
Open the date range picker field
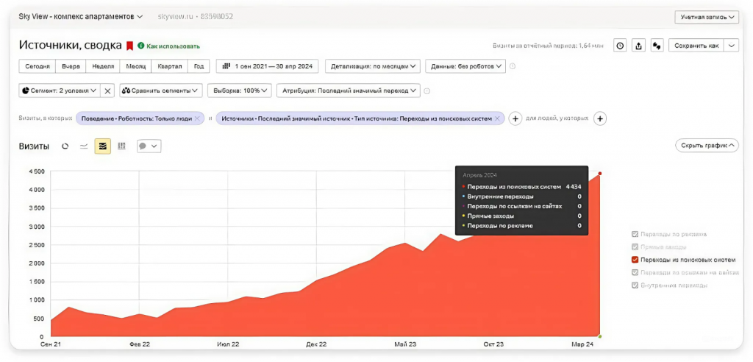pos(268,66)
